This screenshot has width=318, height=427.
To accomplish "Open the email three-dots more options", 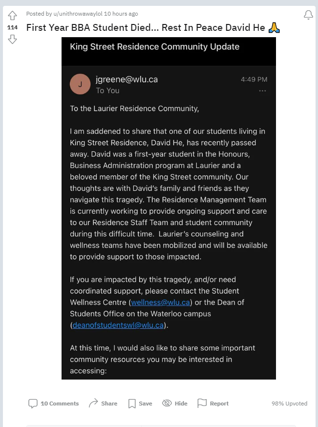I will pos(262,90).
